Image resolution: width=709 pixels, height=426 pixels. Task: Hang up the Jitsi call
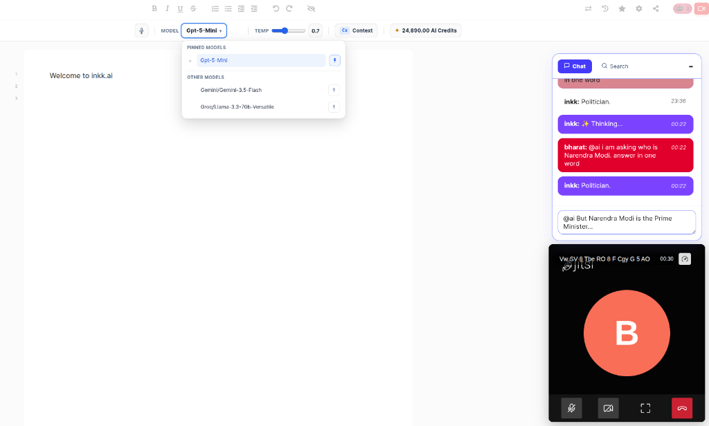682,408
